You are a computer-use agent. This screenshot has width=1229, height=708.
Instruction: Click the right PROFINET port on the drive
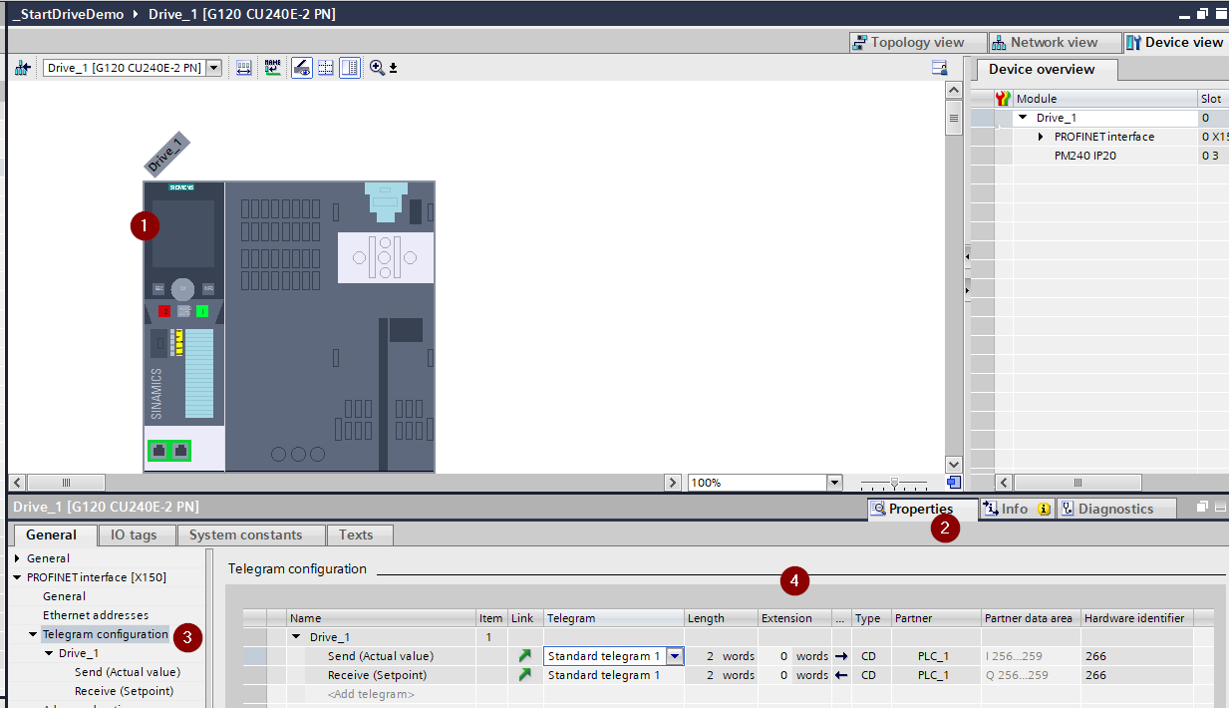pos(180,451)
